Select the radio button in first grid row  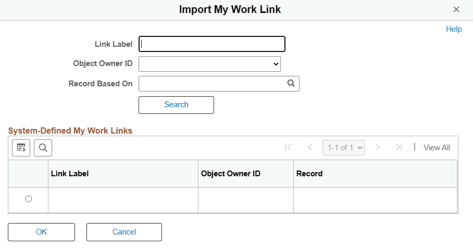[28, 199]
